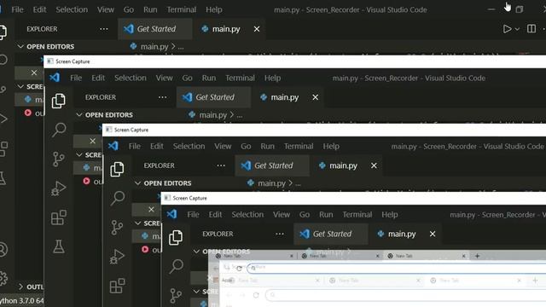Close main.py tab in first Screen Capture window

(315, 97)
